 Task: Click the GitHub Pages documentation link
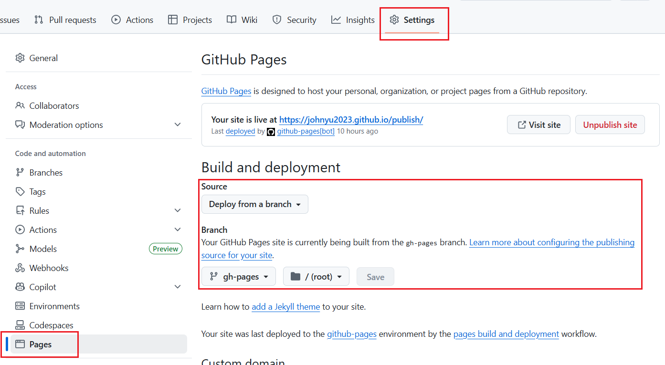[226, 91]
